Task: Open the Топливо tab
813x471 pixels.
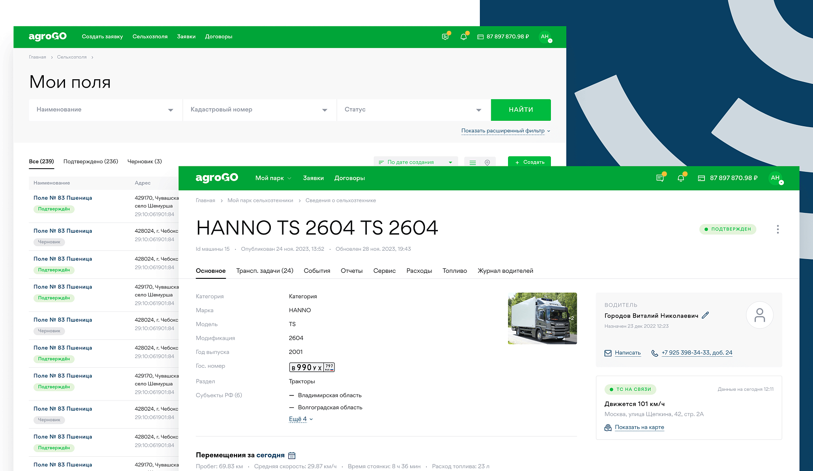Action: click(454, 271)
